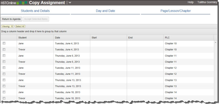Viewport: 219px width, 104px height.
Task: Click Trevor cell in Chapter 13 row
Action: [x=35, y=86]
